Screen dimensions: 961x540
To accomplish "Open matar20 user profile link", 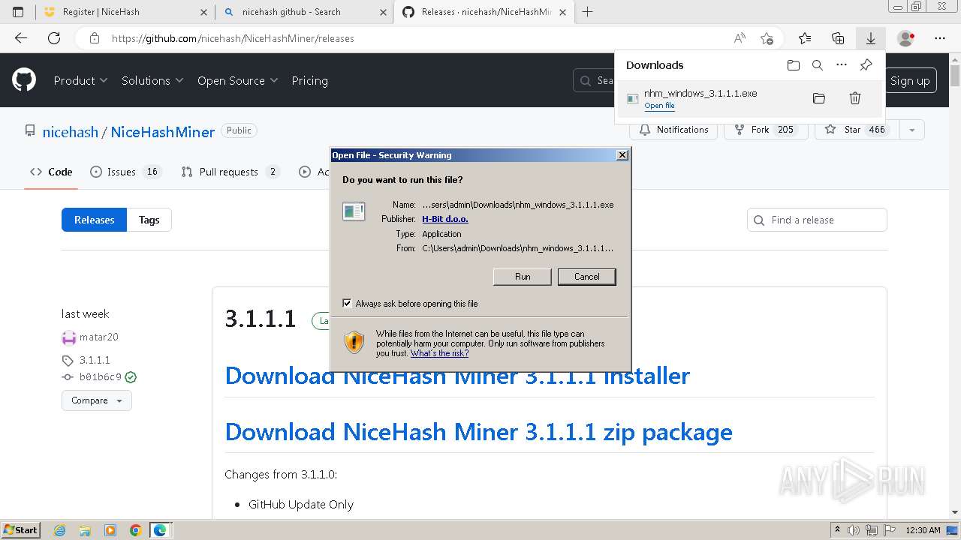I will (x=99, y=337).
